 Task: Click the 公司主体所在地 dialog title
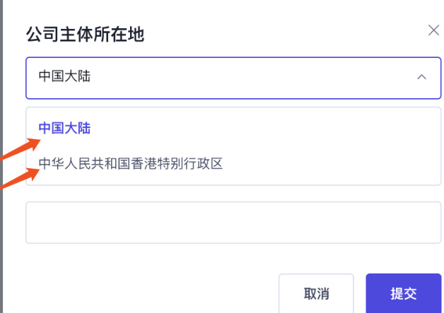pyautogui.click(x=86, y=33)
